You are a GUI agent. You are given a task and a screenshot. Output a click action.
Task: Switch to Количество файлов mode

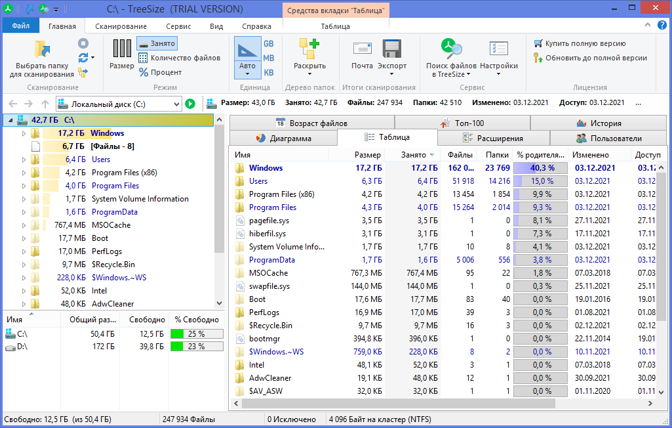tap(179, 58)
